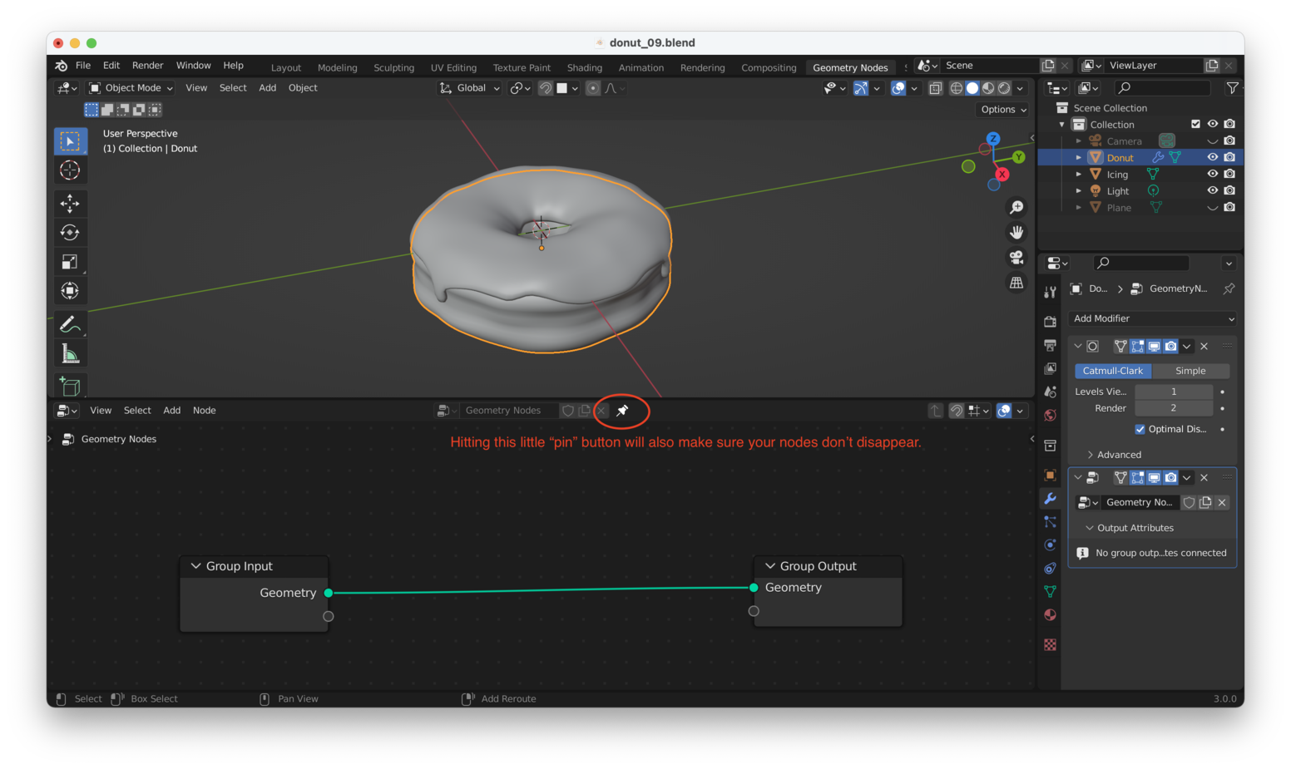The height and width of the screenshot is (769, 1291).
Task: Uncheck the Optimal Display checkbox
Action: coord(1140,429)
